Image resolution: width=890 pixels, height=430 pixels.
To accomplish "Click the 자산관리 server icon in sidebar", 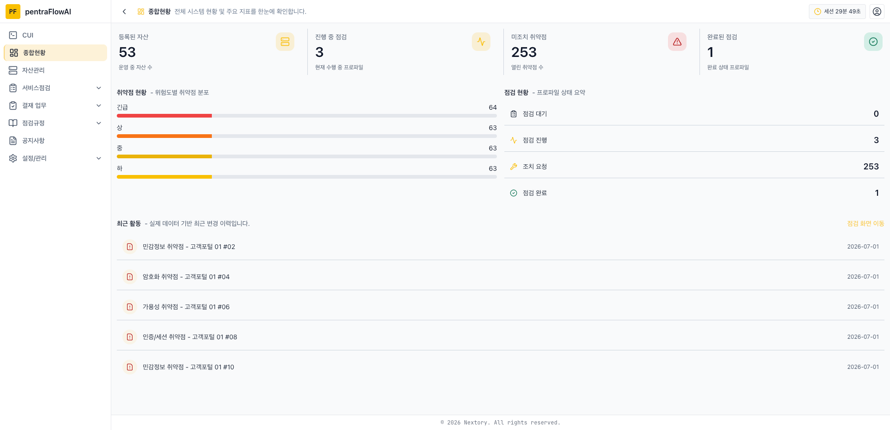I will coord(13,70).
